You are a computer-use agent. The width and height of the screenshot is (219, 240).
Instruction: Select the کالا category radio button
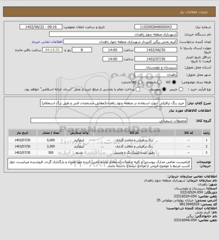(174, 82)
